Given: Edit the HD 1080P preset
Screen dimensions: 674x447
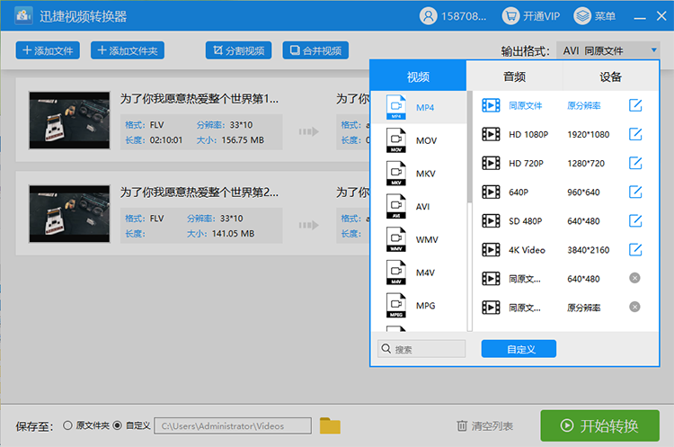Looking at the screenshot, I should tap(635, 134).
